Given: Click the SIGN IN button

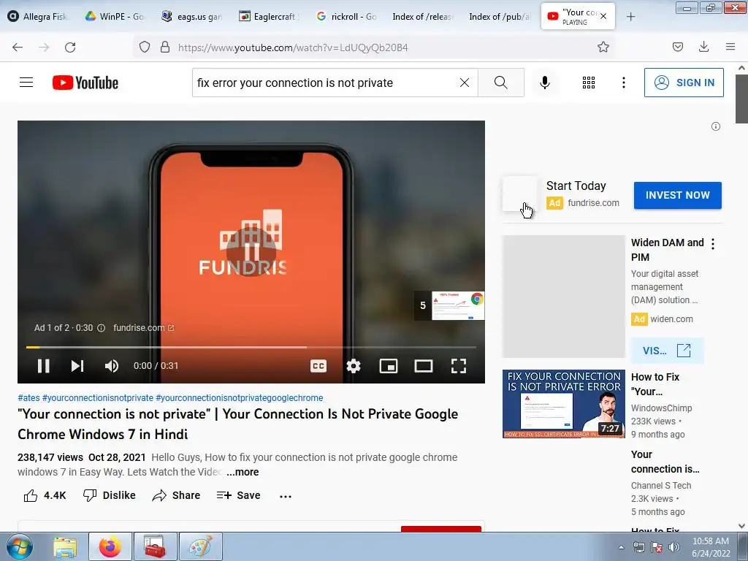Looking at the screenshot, I should click(x=684, y=83).
